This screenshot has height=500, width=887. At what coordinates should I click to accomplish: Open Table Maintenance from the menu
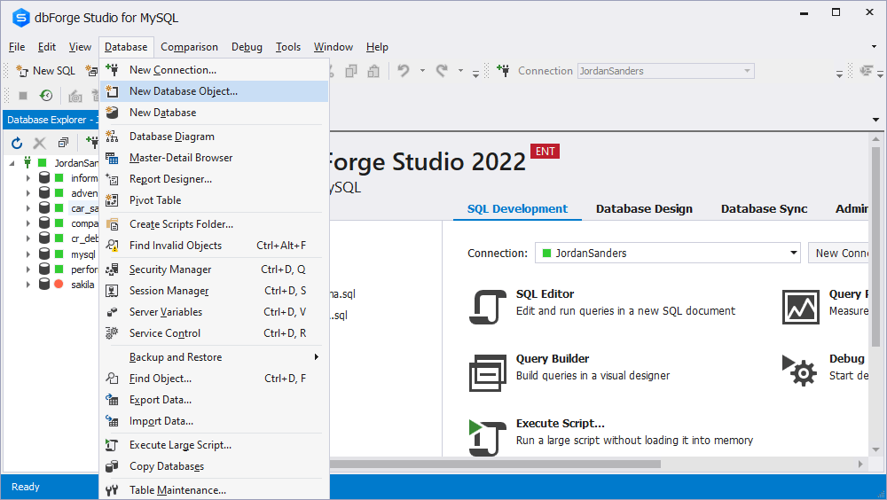click(214, 490)
